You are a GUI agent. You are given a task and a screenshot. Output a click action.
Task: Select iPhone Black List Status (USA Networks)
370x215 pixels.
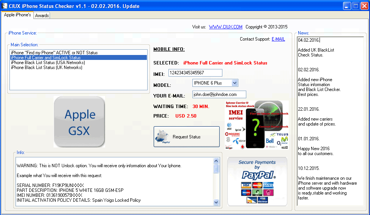[78, 63]
